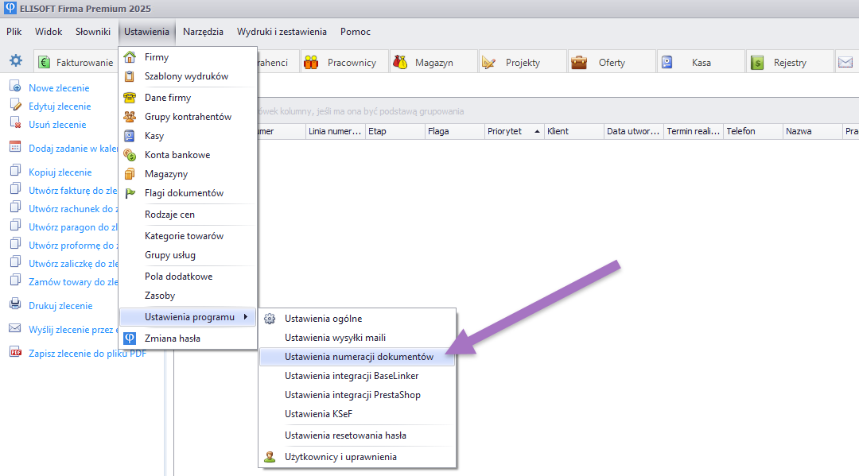Expand the Ustawienia programu submenu arrow
Viewport: 859px width, 476px height.
click(245, 317)
